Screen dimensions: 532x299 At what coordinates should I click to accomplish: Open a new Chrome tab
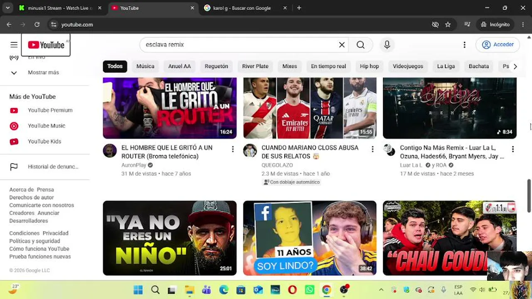299,8
